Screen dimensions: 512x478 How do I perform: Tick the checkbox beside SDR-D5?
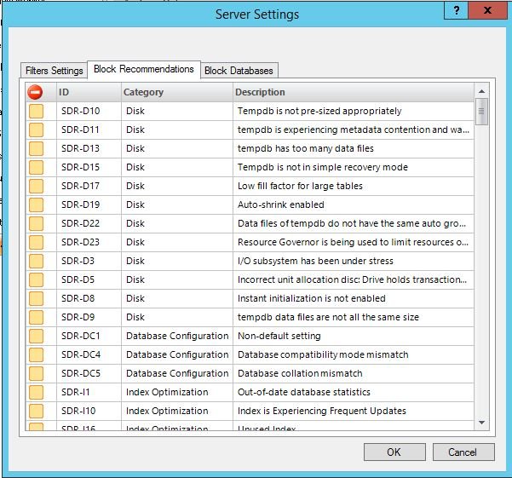tap(36, 279)
